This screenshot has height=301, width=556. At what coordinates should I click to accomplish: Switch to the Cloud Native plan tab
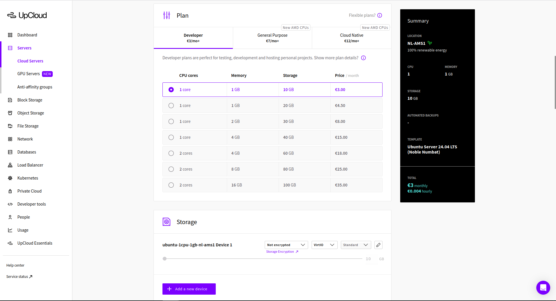point(351,38)
